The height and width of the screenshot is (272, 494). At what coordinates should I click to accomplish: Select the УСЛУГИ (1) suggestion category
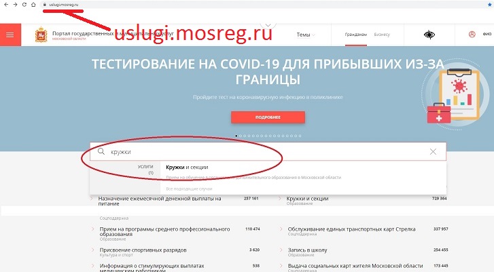point(145,170)
